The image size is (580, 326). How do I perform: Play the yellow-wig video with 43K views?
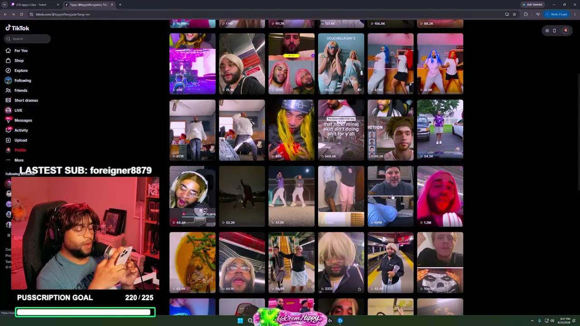[x=291, y=130]
